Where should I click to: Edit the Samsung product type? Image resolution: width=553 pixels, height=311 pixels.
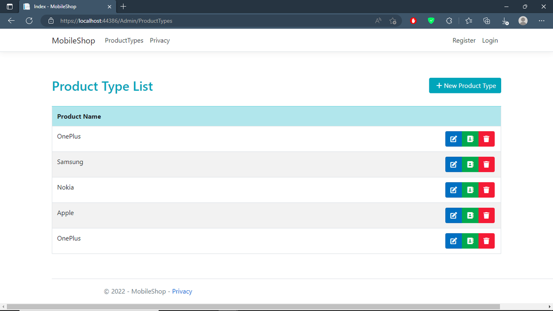454,165
